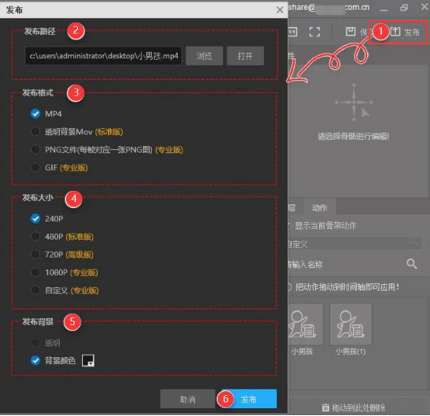Click the 请选择骨骼进行编辑 hint text
This screenshot has width=430, height=416.
tap(353, 136)
